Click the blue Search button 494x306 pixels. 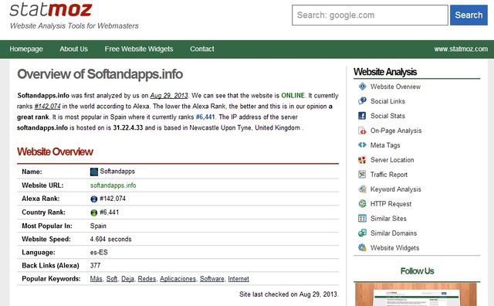pos(469,15)
